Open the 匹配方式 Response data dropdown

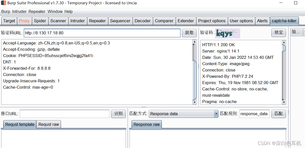point(184,114)
